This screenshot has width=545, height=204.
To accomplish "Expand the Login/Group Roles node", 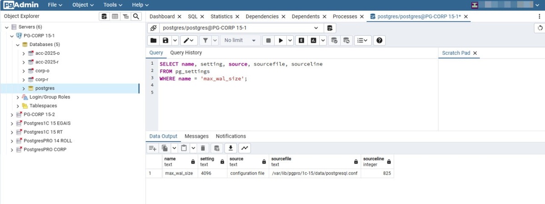I will pyautogui.click(x=18, y=97).
